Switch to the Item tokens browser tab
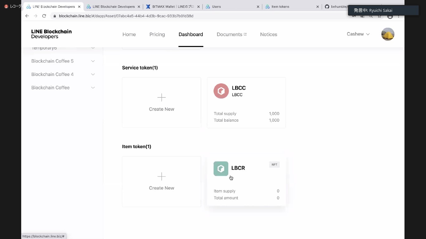 coord(281,6)
